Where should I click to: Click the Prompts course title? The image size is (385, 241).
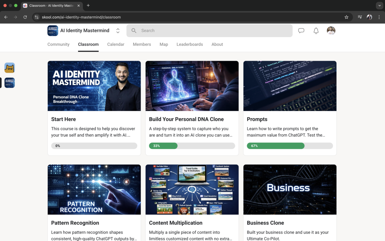click(x=257, y=119)
